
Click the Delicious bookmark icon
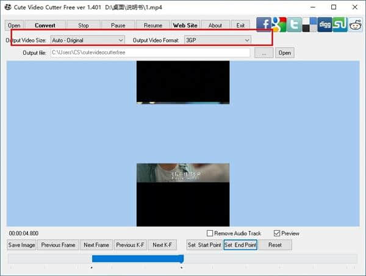click(309, 24)
